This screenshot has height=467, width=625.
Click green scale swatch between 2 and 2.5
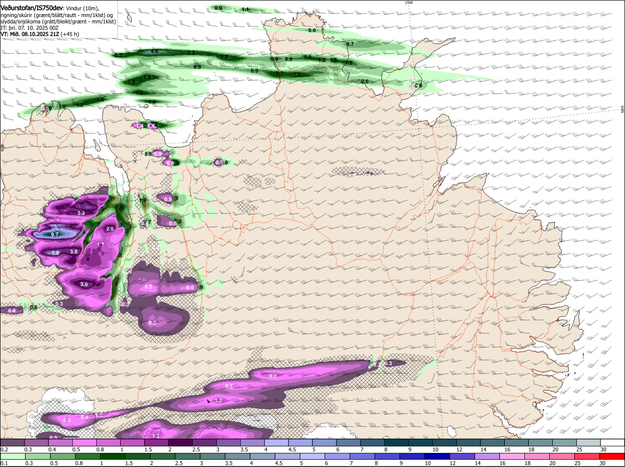point(164,456)
